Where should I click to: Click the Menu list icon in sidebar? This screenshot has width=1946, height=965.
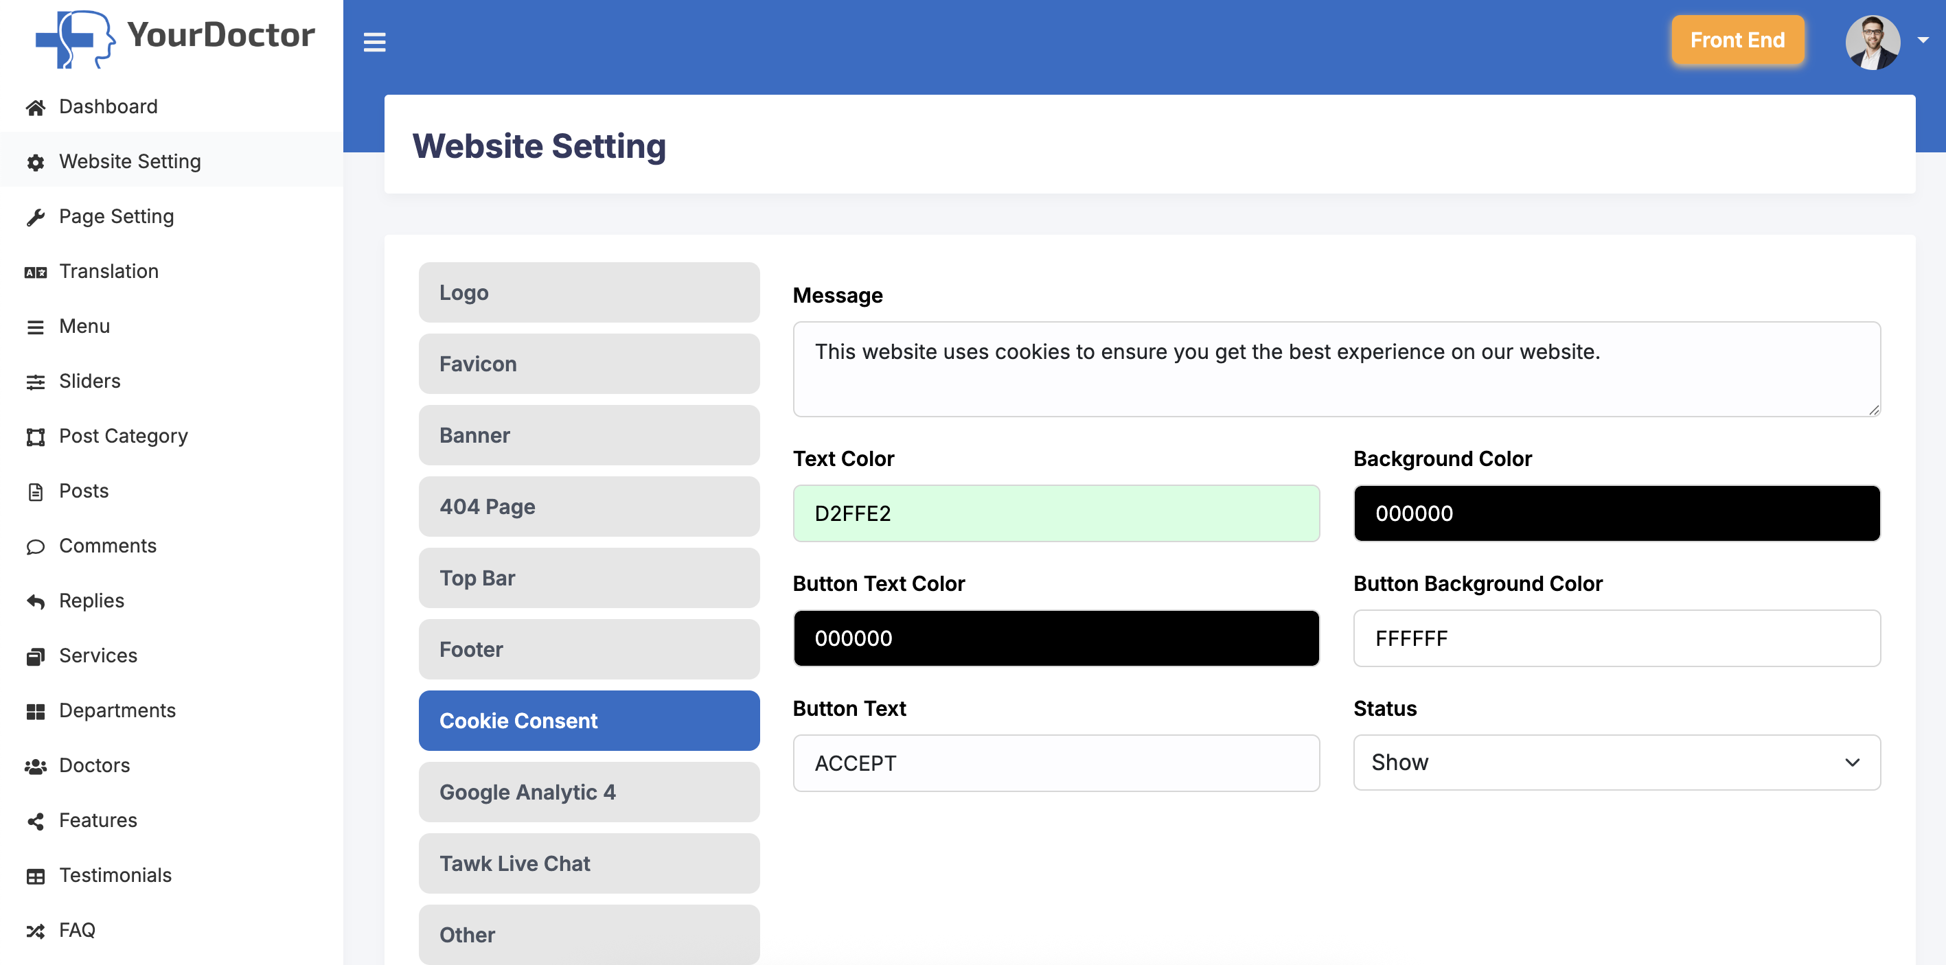tap(36, 327)
